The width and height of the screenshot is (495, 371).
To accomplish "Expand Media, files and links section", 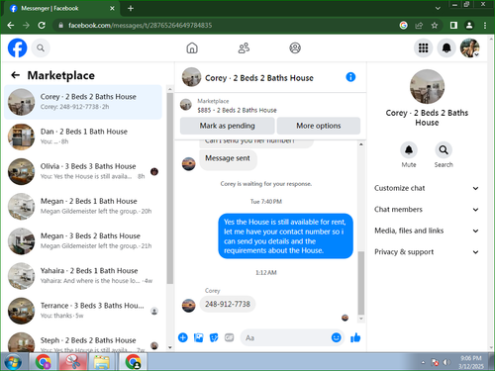I will coord(426,231).
